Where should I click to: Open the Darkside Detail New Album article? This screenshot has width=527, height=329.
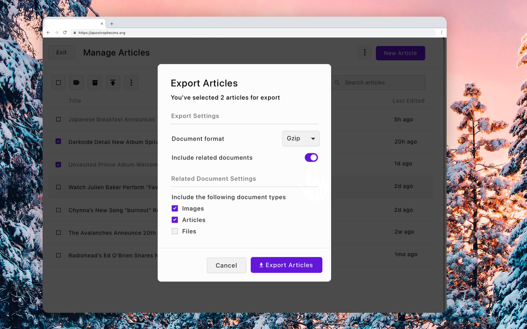113,142
